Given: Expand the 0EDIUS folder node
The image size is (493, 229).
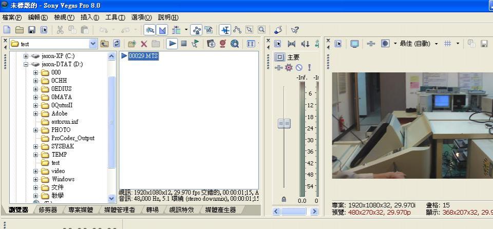Looking at the screenshot, I should click(35, 89).
